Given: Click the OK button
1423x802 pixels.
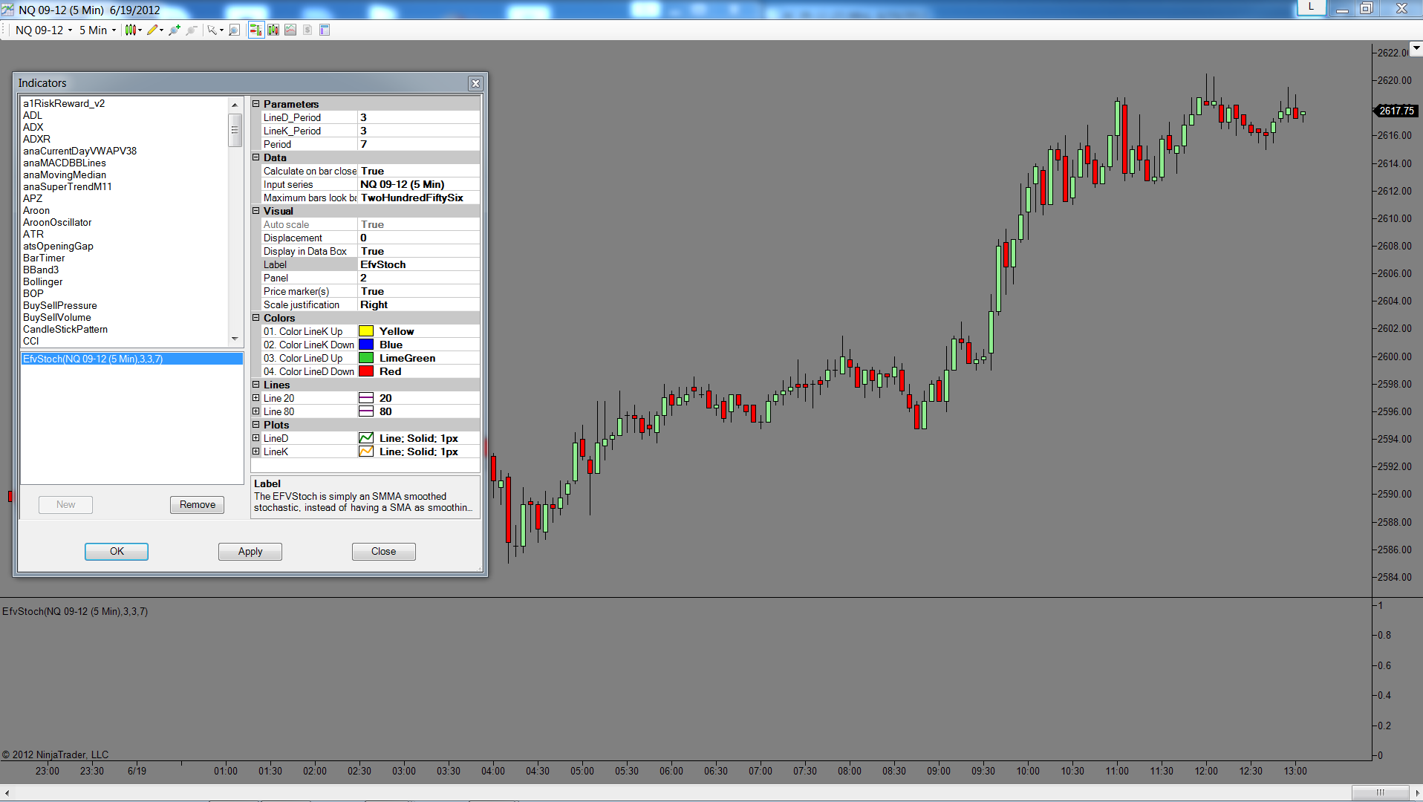Looking at the screenshot, I should pyautogui.click(x=117, y=552).
